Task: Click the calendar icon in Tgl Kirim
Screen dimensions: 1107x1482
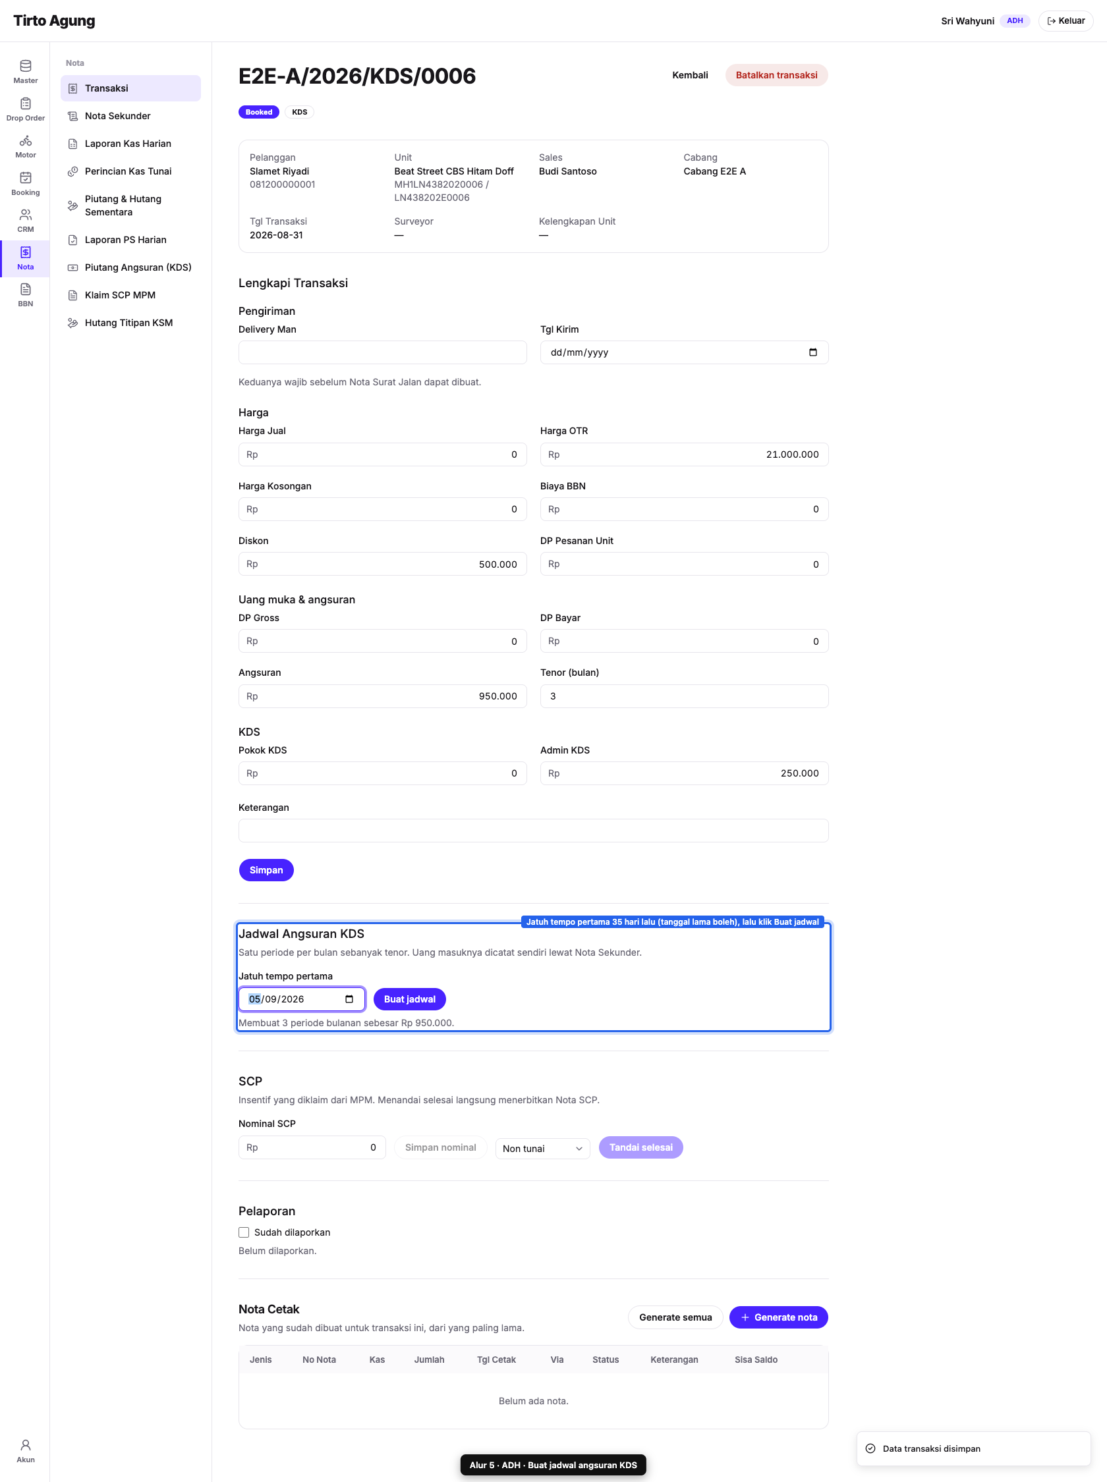Action: click(x=812, y=352)
